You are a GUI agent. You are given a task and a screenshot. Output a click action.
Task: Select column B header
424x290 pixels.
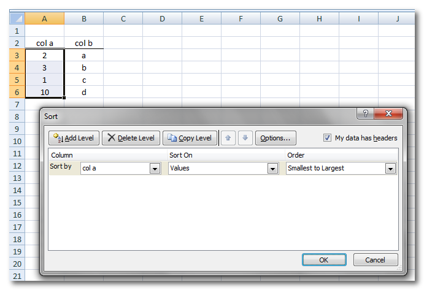(x=83, y=19)
